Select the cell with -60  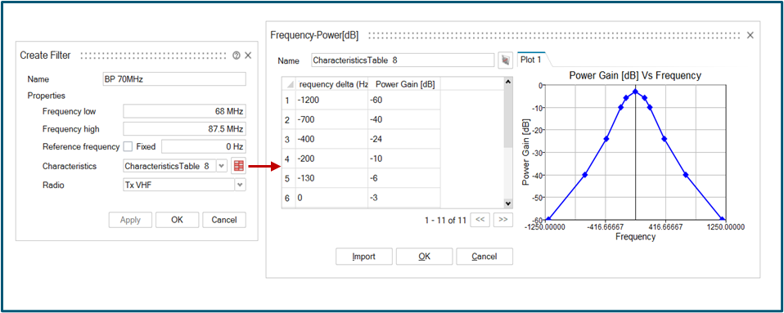tap(404, 101)
